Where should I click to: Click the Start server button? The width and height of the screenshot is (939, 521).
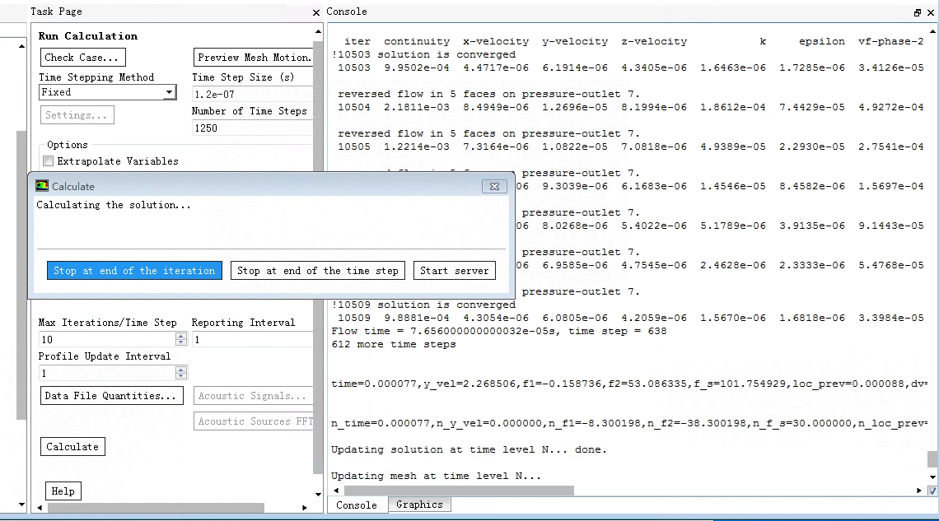point(455,271)
